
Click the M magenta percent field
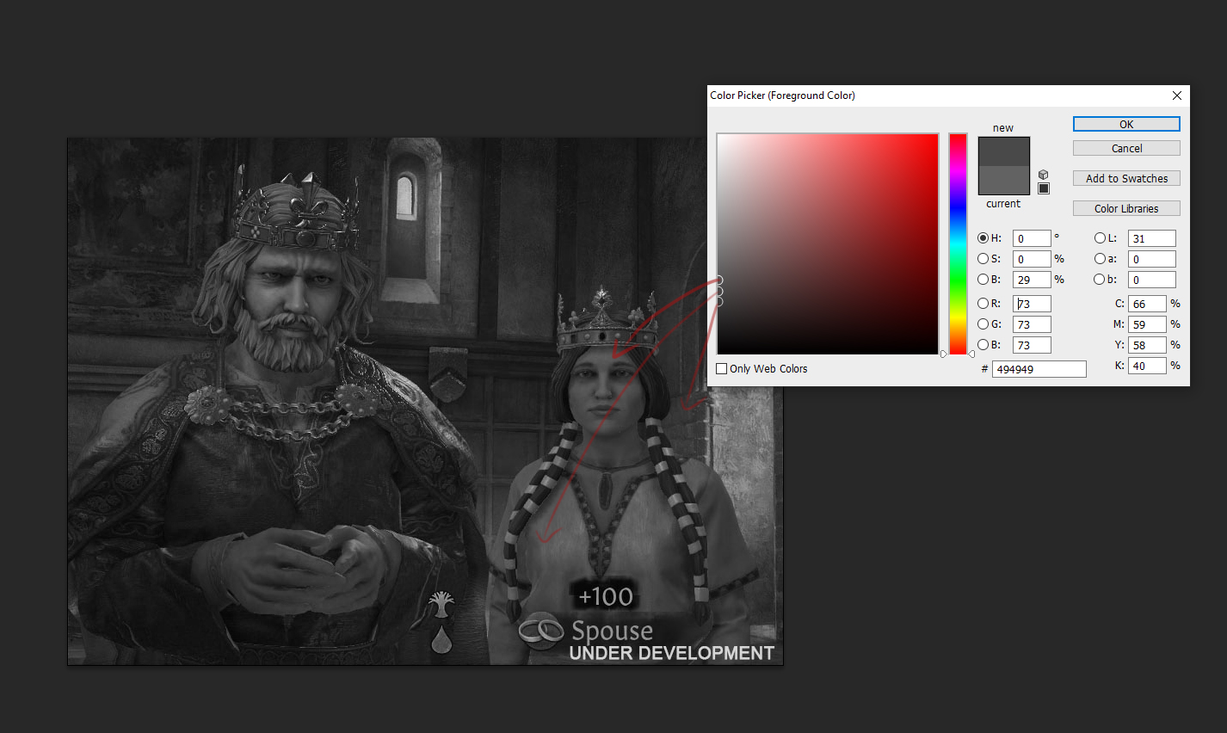coord(1147,324)
